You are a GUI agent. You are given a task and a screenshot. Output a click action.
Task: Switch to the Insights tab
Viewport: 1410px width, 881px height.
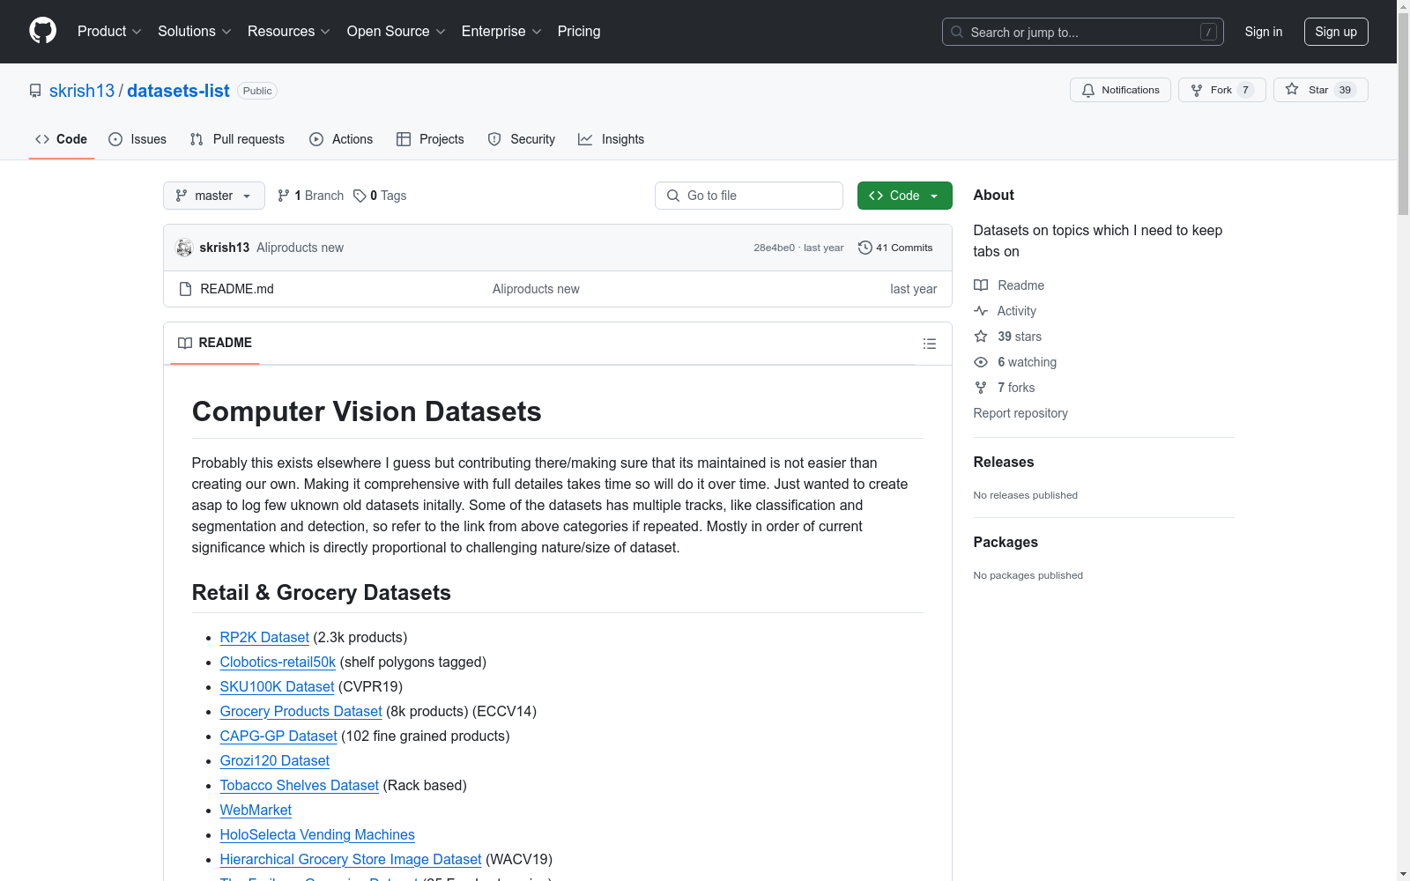pos(611,139)
